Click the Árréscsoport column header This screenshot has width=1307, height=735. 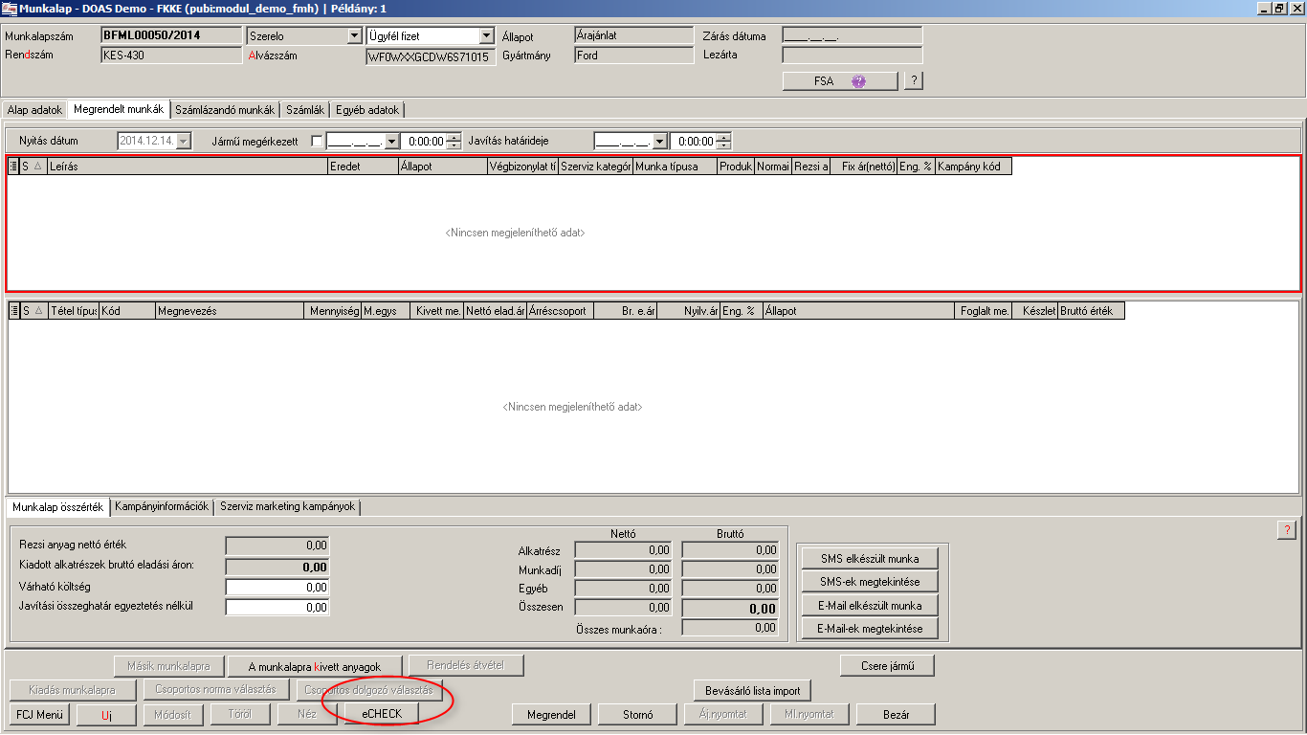pyautogui.click(x=560, y=311)
